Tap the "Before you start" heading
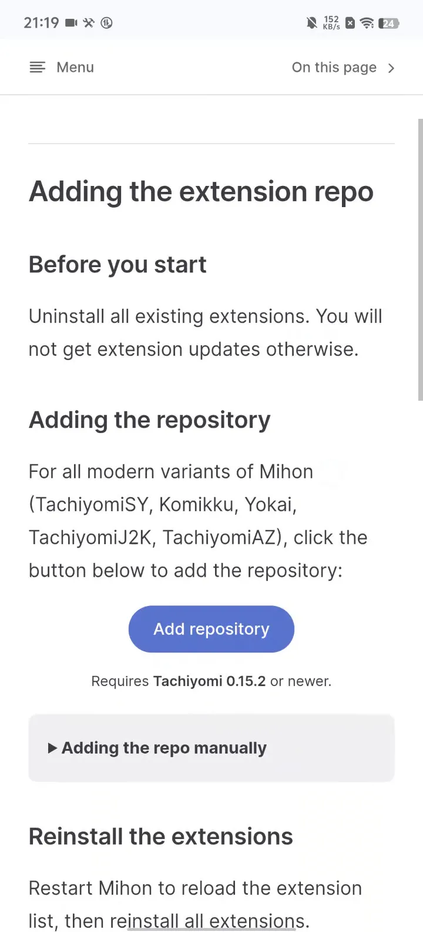Image resolution: width=423 pixels, height=932 pixels. click(117, 264)
